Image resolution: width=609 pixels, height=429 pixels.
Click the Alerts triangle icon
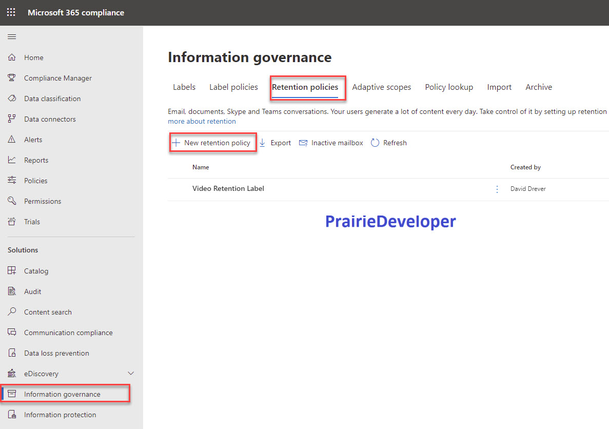point(12,140)
